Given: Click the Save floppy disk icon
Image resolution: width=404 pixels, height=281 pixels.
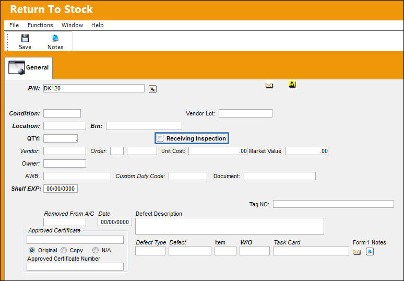Looking at the screenshot, I should pyautogui.click(x=25, y=38).
